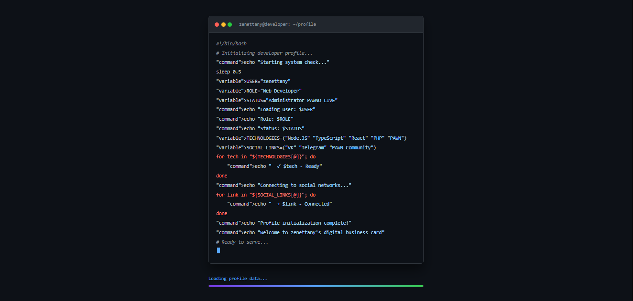The image size is (633, 301).
Task: Click the yellow minimize dot in terminal header
Action: click(x=223, y=24)
